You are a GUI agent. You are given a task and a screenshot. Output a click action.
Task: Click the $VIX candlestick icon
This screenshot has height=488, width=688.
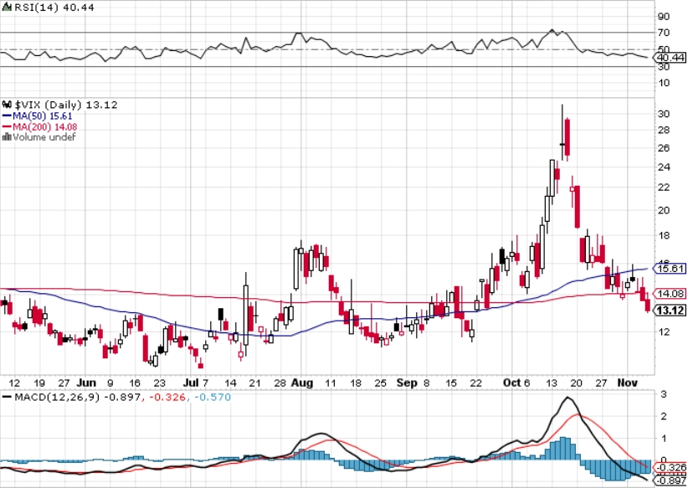click(7, 105)
